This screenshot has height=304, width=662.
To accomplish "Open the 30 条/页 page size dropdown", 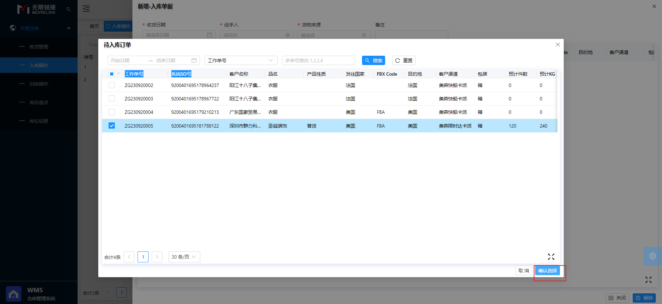I will click(x=184, y=257).
